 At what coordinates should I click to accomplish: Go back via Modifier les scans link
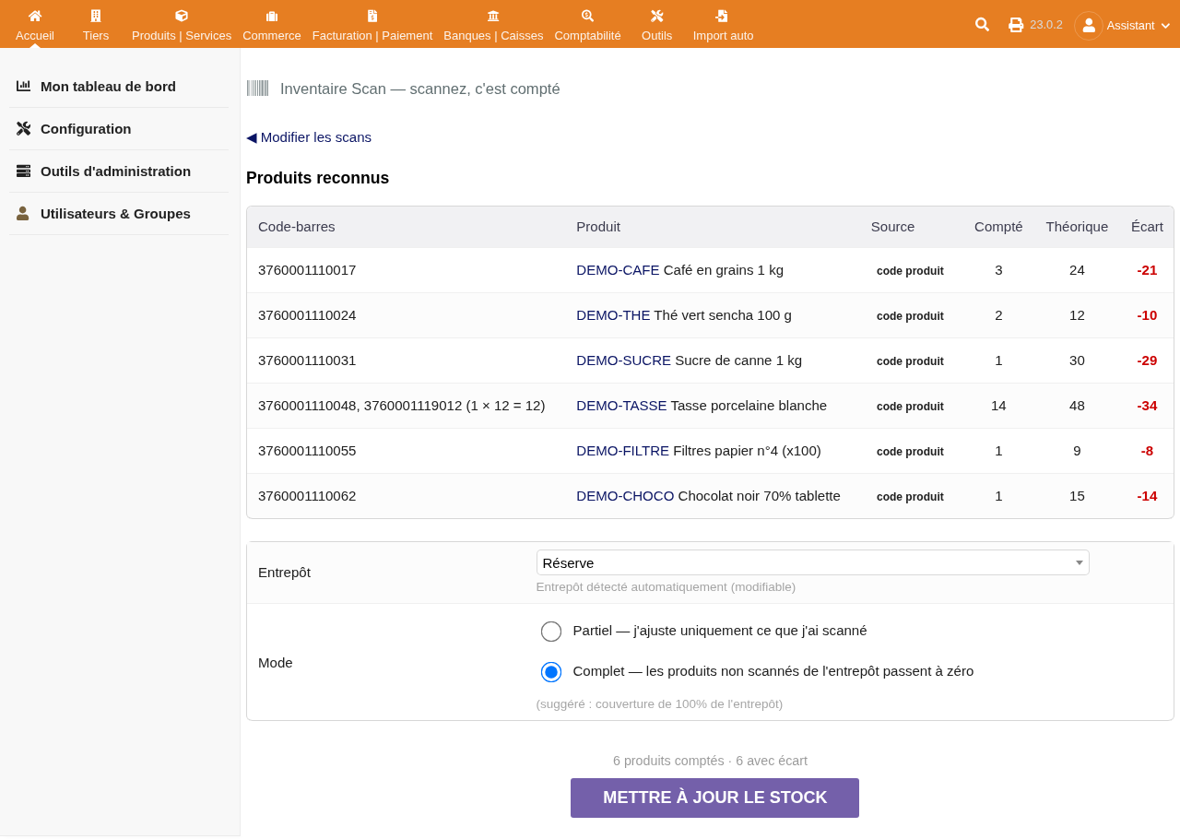click(x=309, y=136)
